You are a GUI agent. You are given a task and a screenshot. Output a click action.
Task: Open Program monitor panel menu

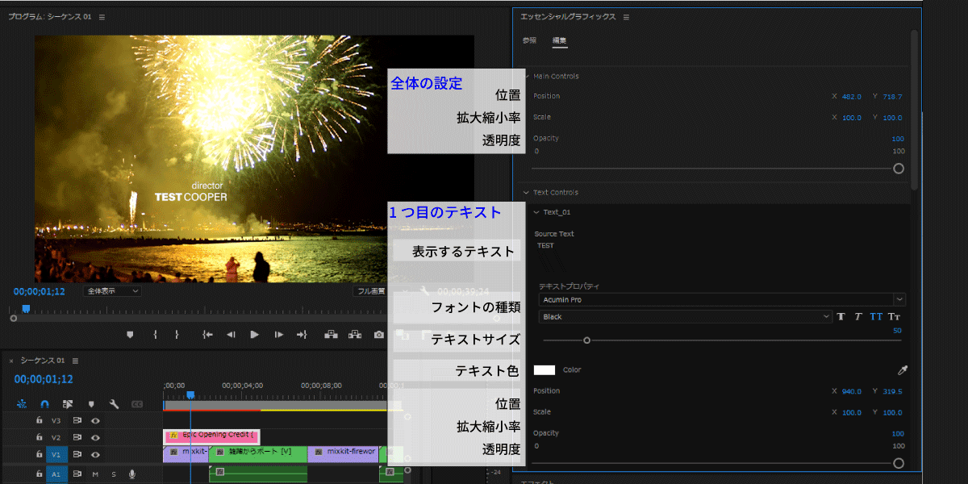(x=102, y=17)
